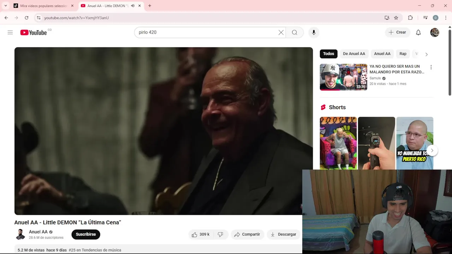This screenshot has height=254, width=452.
Task: Open Chrome three-dot menu
Action: pyautogui.click(x=446, y=18)
